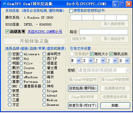Select the 明基 radio button
This screenshot has height=113, width=133.
(x=10, y=63)
